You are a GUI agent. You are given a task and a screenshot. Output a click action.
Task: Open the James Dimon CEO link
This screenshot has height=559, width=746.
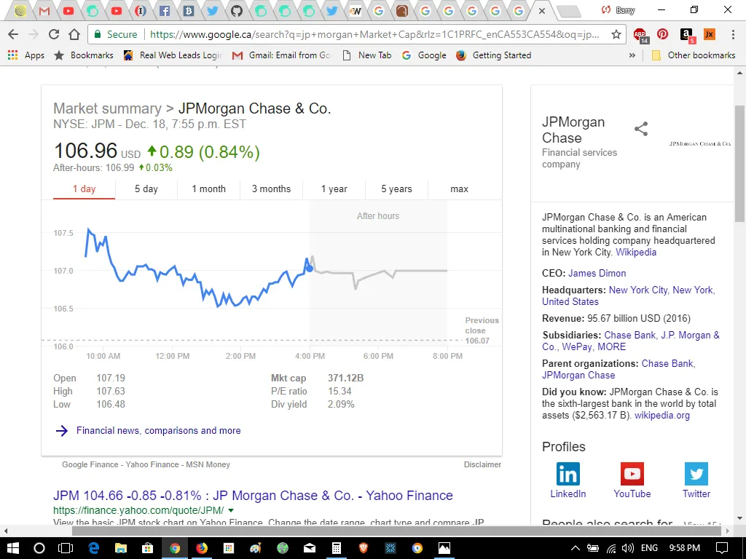tap(597, 274)
